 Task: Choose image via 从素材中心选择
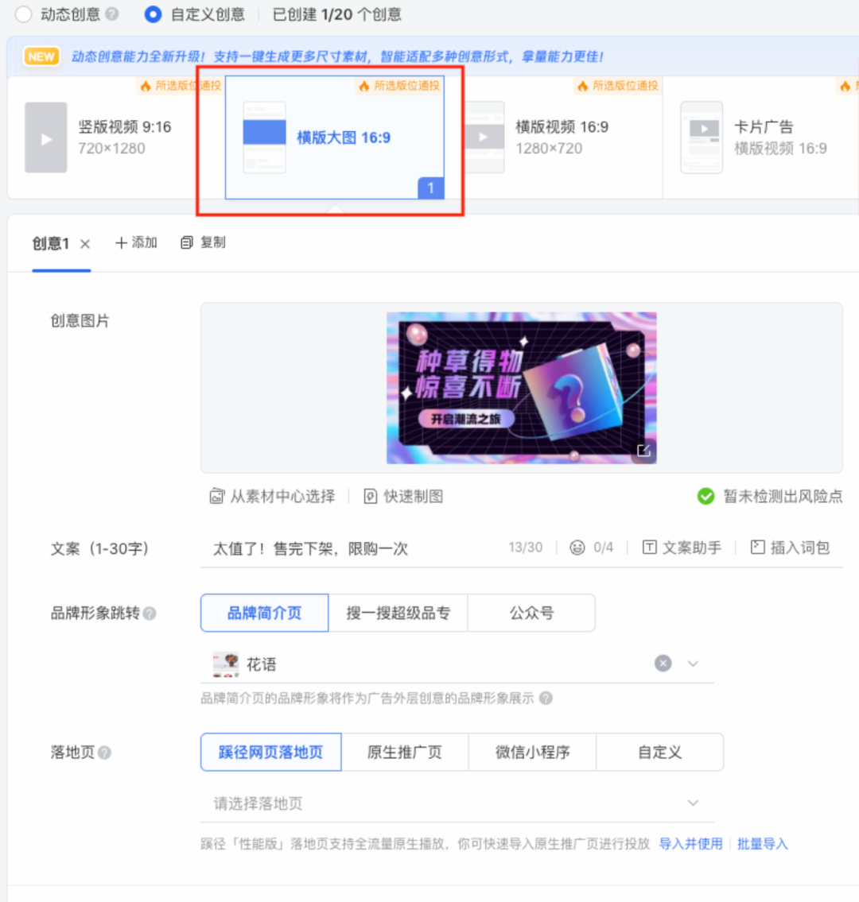click(272, 496)
